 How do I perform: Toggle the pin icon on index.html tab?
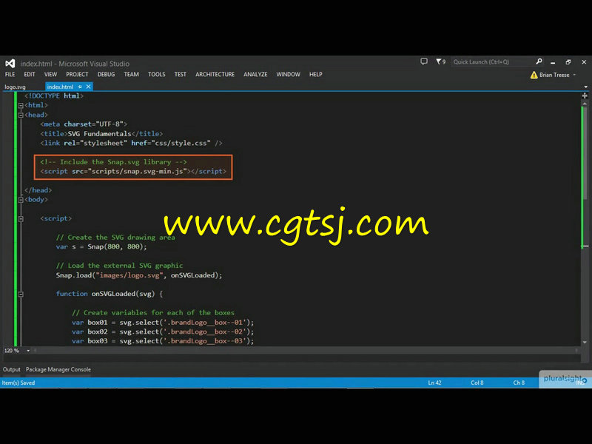80,87
